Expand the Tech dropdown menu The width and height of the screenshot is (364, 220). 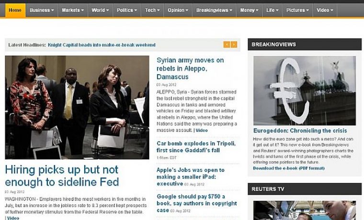coord(152,10)
